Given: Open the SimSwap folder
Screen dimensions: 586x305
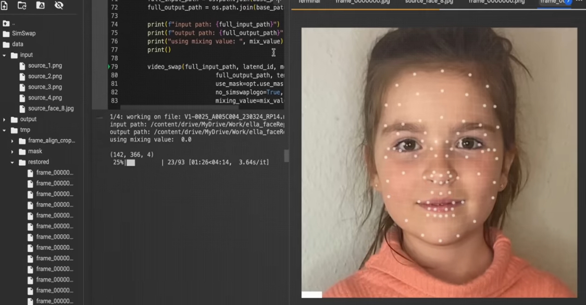Looking at the screenshot, I should click(x=23, y=33).
